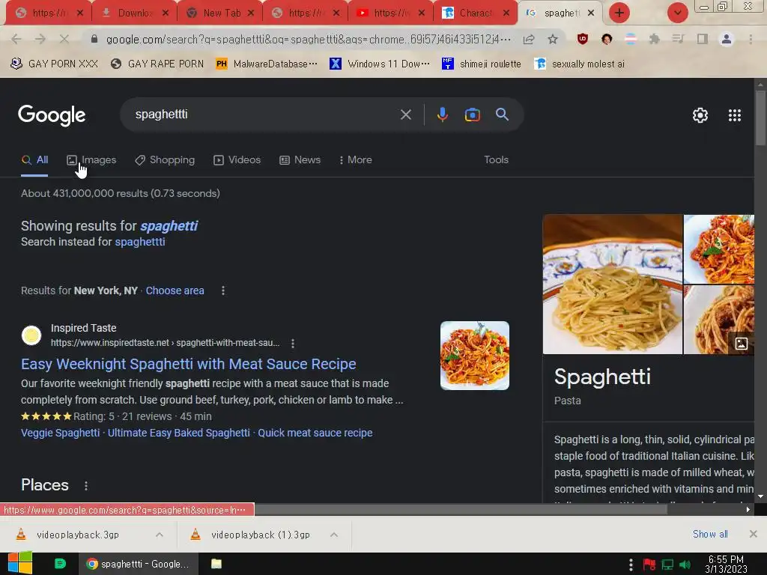Open options beside Choose area

tap(223, 291)
